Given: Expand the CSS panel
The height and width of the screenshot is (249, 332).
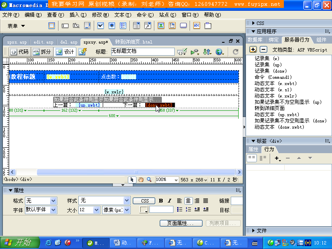Looking at the screenshot, I should coord(253,23).
